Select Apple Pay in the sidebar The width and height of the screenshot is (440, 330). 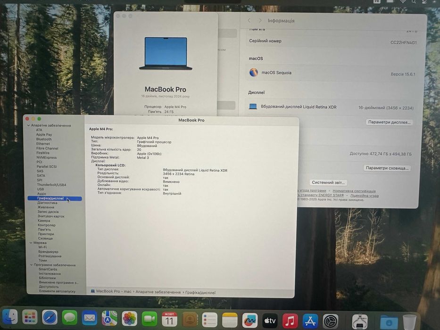[x=44, y=134]
